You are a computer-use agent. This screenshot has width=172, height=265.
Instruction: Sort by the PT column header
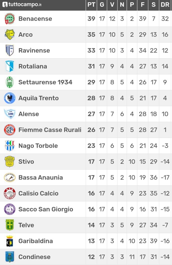click(x=91, y=5)
